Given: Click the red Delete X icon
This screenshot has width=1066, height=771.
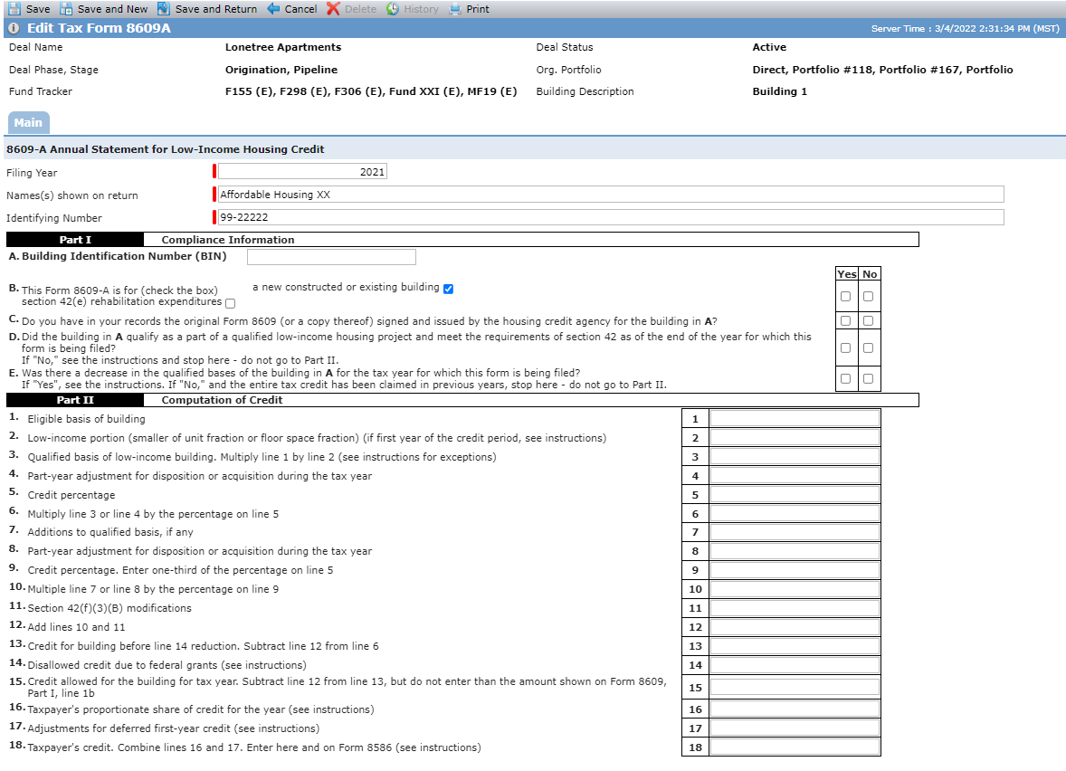Looking at the screenshot, I should [x=333, y=9].
